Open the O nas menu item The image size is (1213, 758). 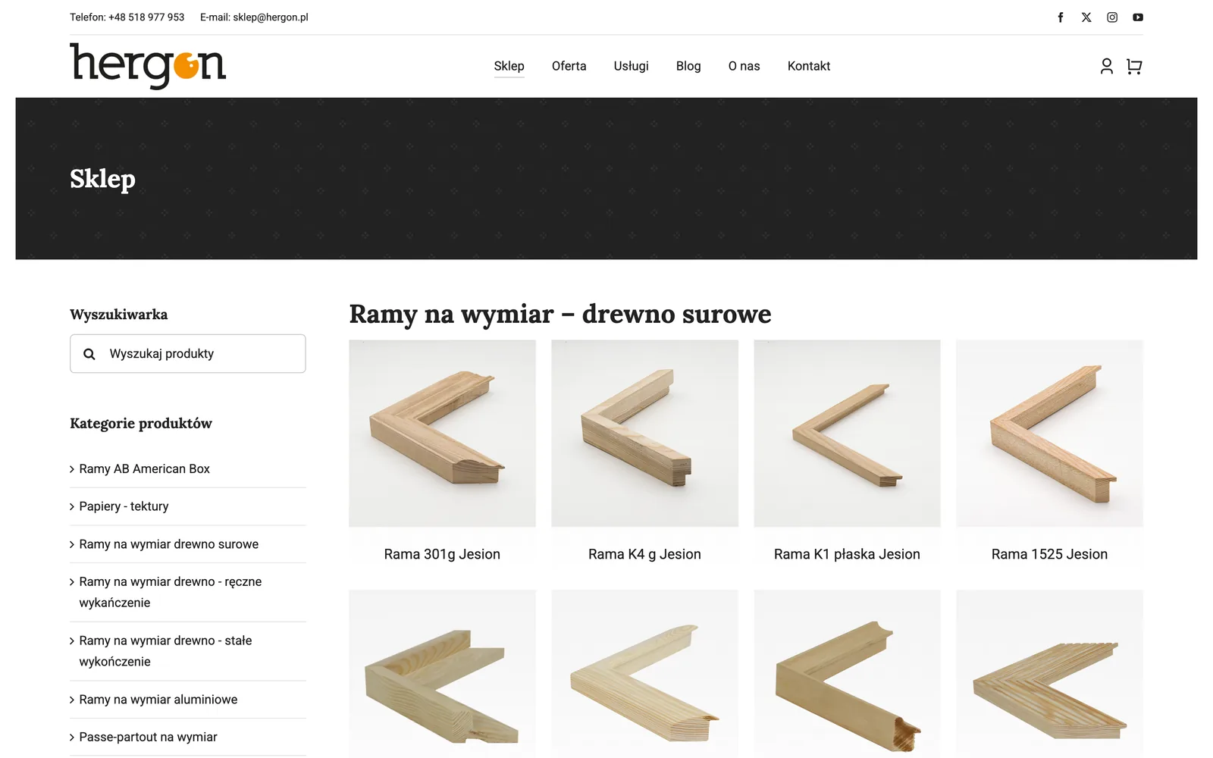(744, 66)
